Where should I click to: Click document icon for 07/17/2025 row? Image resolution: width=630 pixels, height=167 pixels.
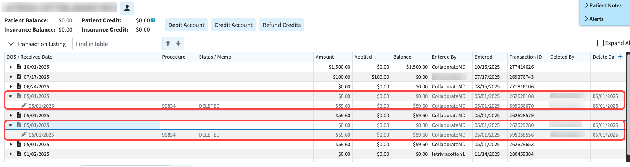point(19,77)
